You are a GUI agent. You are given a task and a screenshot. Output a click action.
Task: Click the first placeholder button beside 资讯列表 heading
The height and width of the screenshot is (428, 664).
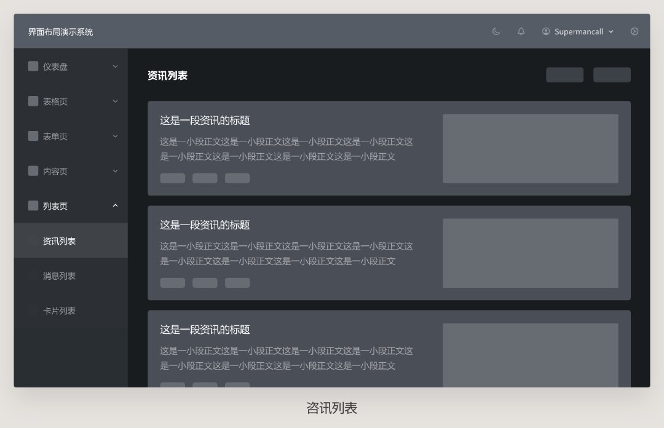click(x=564, y=75)
